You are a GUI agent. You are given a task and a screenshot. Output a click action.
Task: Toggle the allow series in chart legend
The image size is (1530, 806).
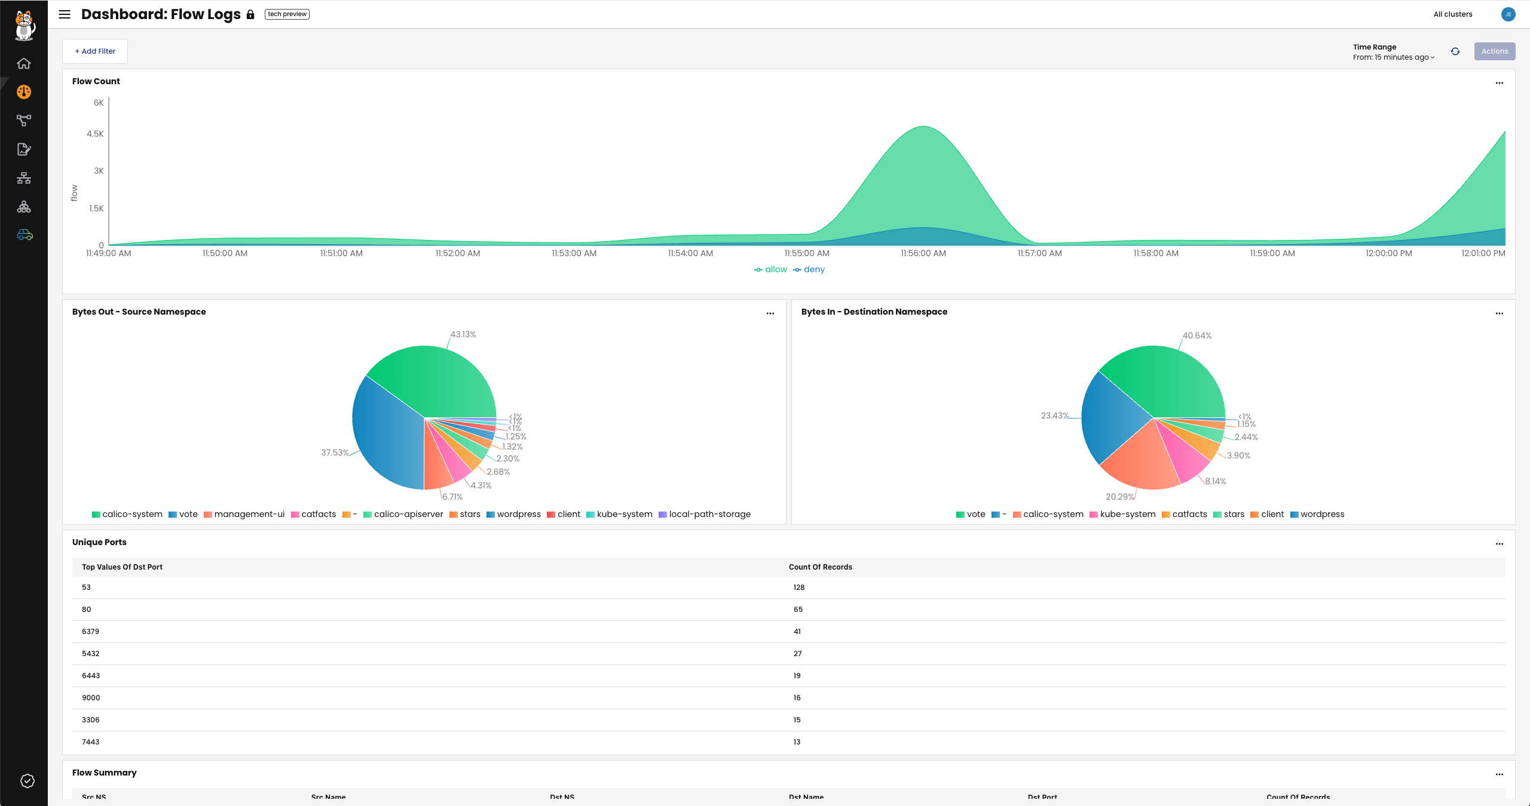[771, 270]
